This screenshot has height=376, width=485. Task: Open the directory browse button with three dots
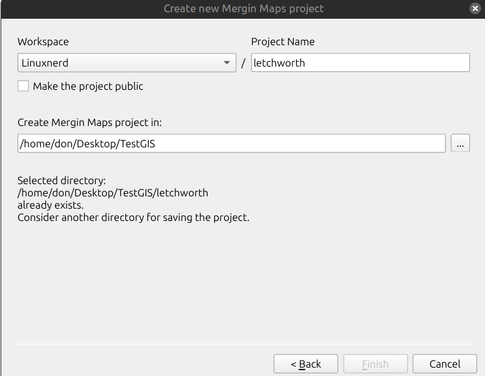pyautogui.click(x=460, y=143)
